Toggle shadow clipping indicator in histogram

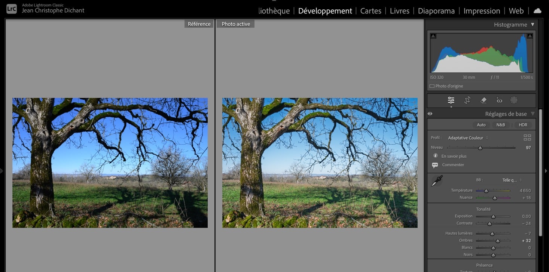click(x=433, y=36)
